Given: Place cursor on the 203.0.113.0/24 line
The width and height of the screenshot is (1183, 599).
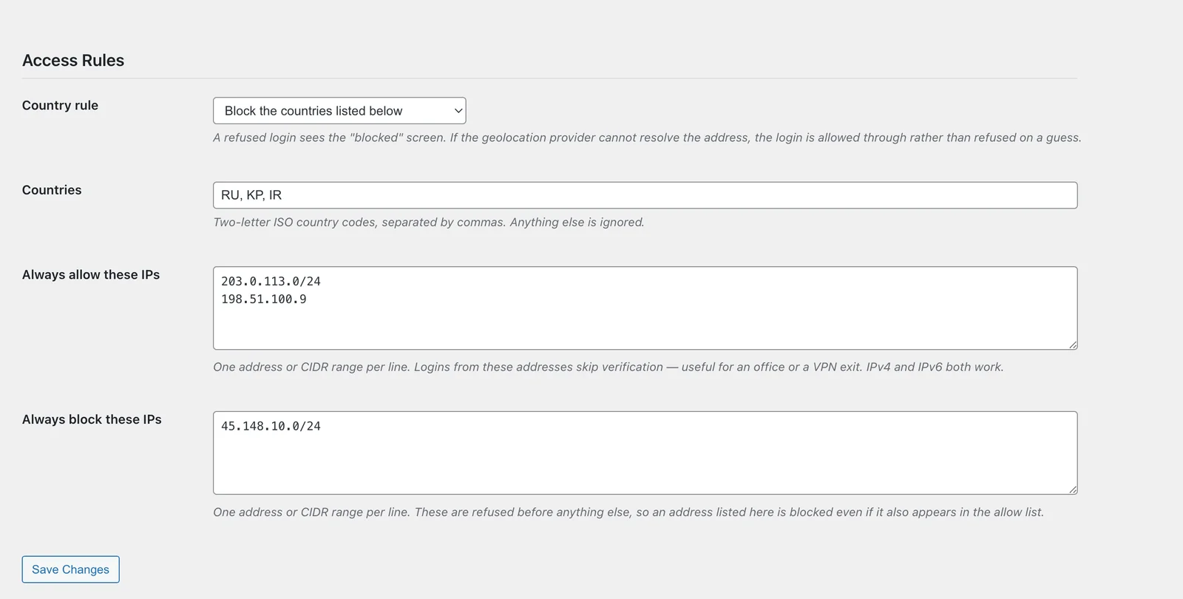Looking at the screenshot, I should point(271,282).
